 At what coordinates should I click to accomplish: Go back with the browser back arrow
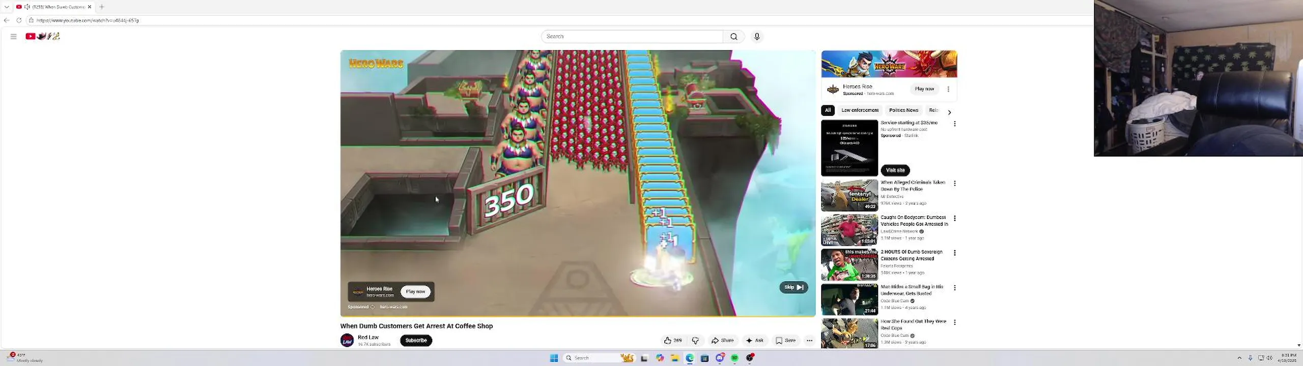(7, 20)
